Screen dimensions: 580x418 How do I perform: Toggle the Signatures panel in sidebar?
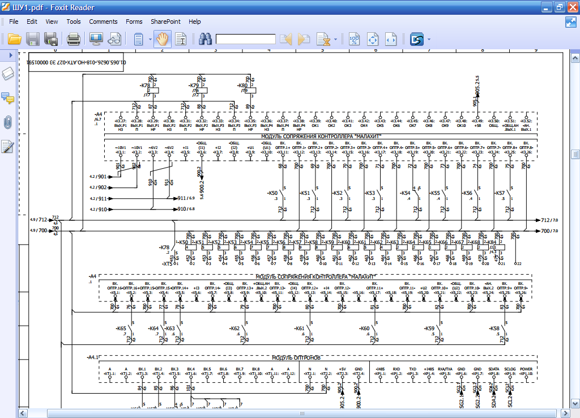click(x=8, y=147)
